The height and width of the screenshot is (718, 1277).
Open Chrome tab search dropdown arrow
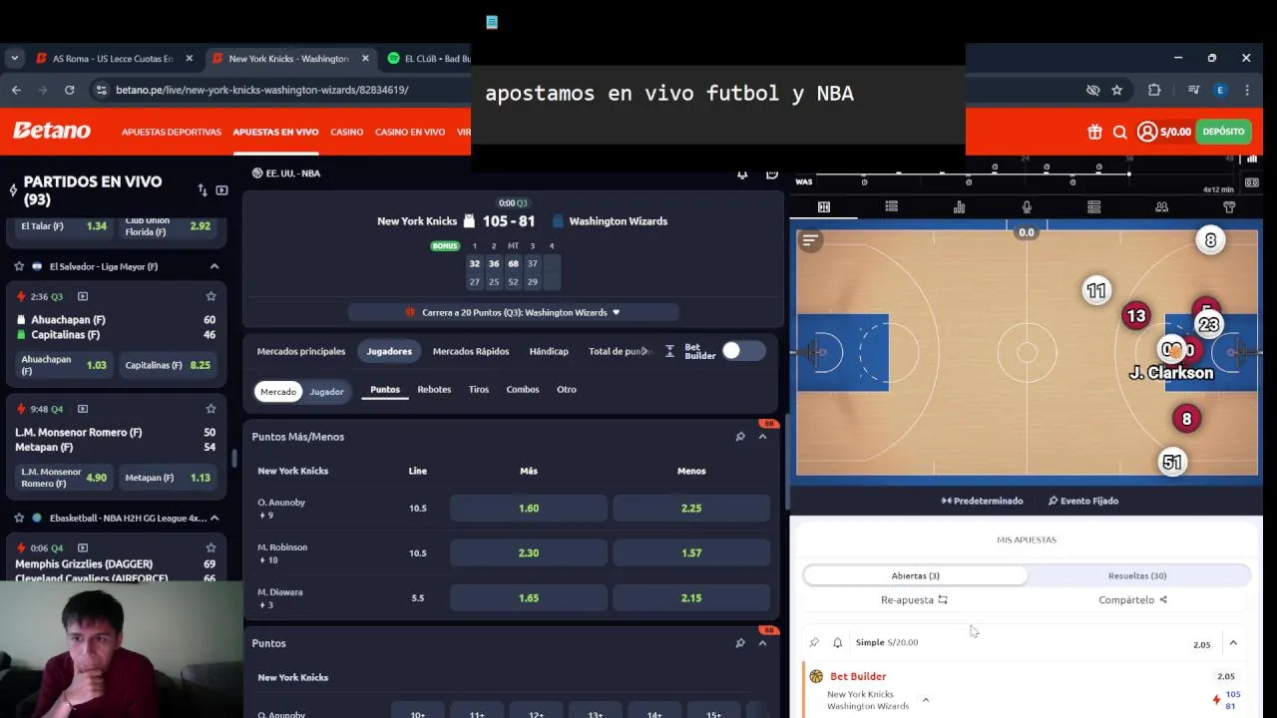point(14,59)
